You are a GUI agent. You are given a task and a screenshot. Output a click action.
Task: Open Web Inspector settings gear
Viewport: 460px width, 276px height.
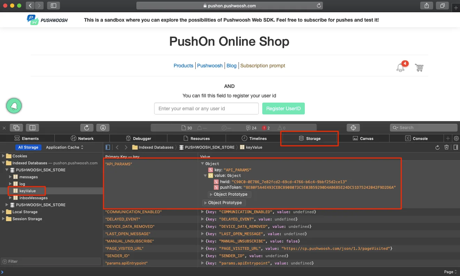click(456, 138)
